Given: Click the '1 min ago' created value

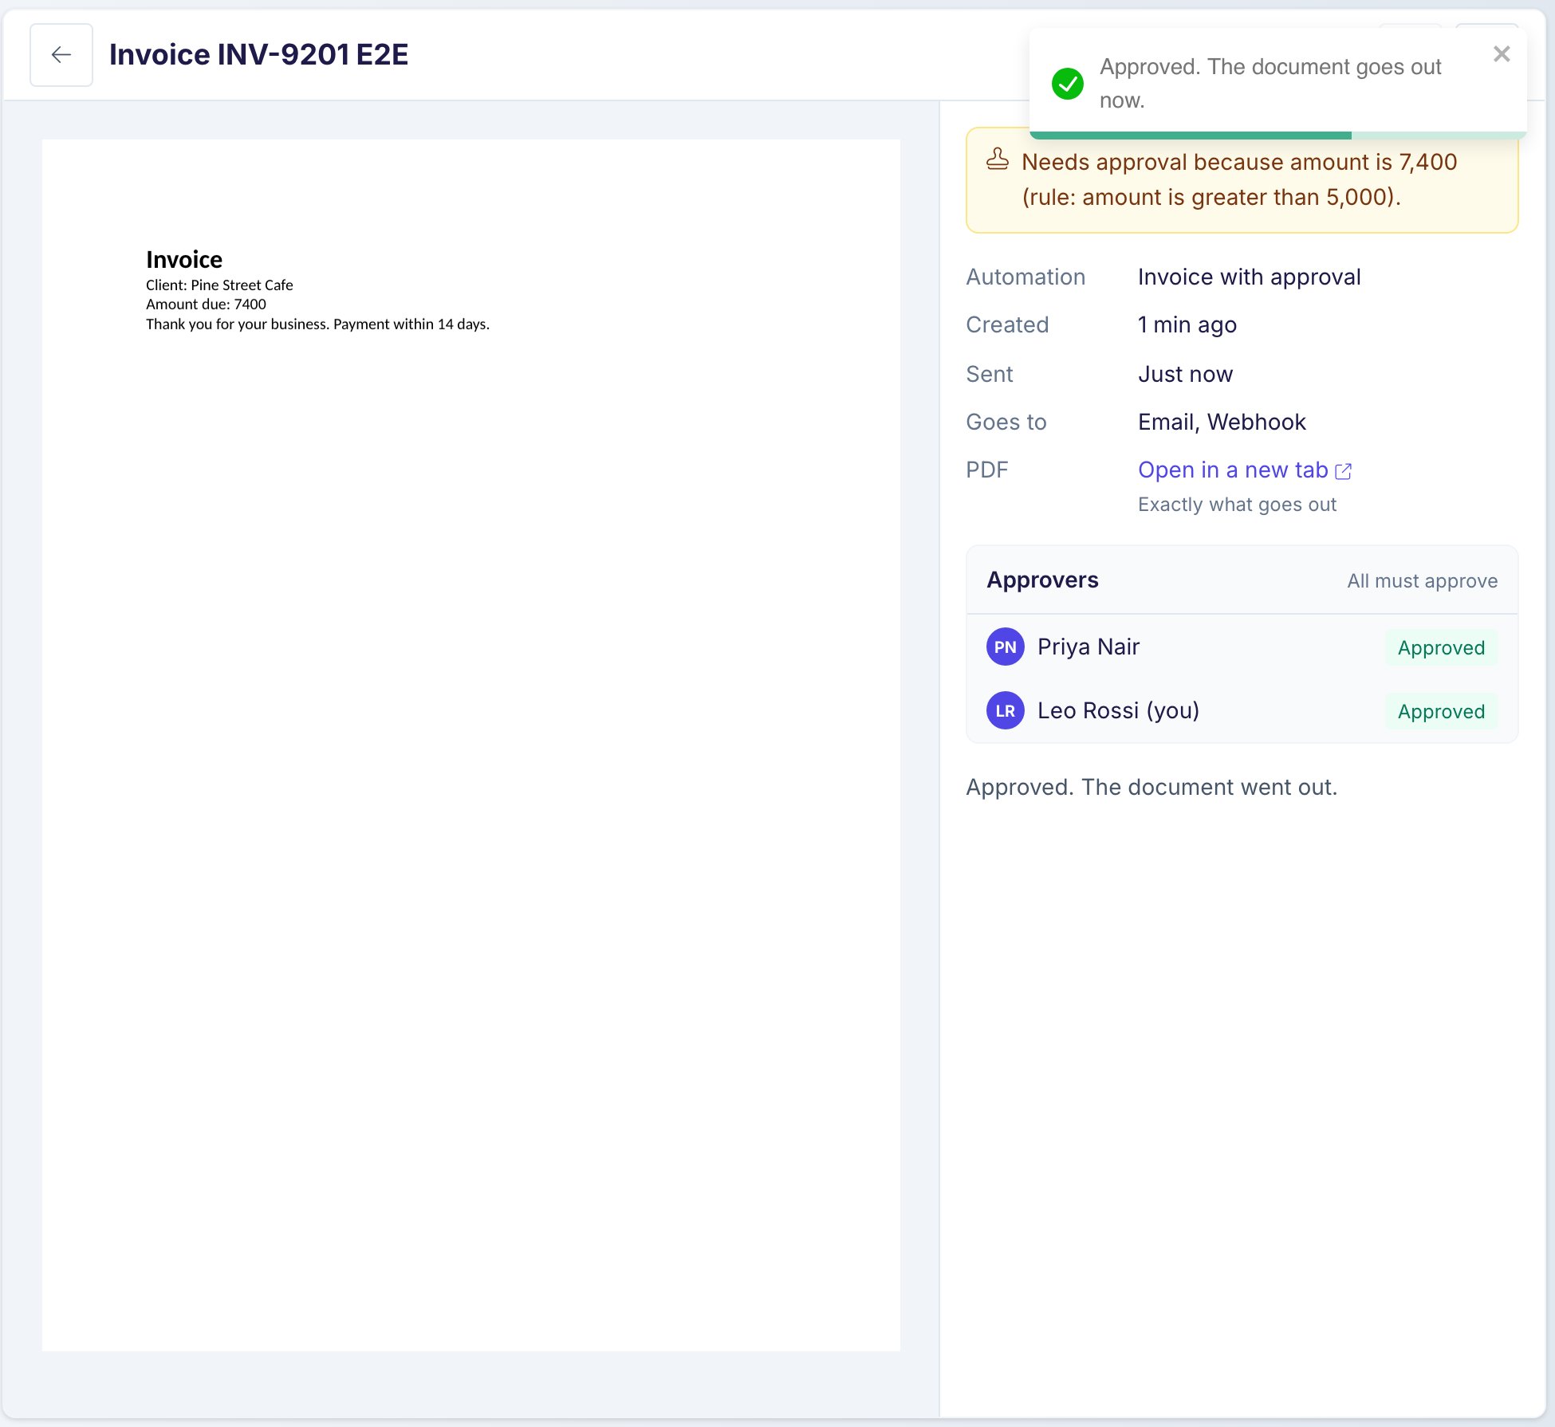Looking at the screenshot, I should click(x=1187, y=325).
